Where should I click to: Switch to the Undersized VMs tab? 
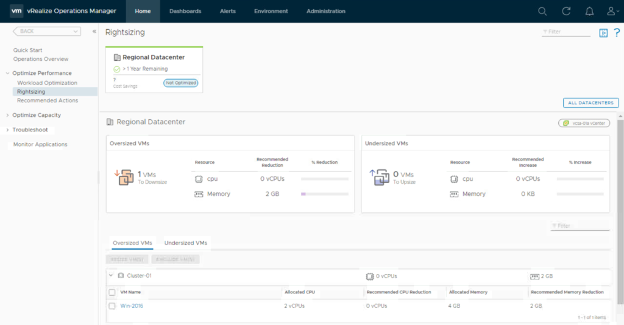[x=186, y=243]
